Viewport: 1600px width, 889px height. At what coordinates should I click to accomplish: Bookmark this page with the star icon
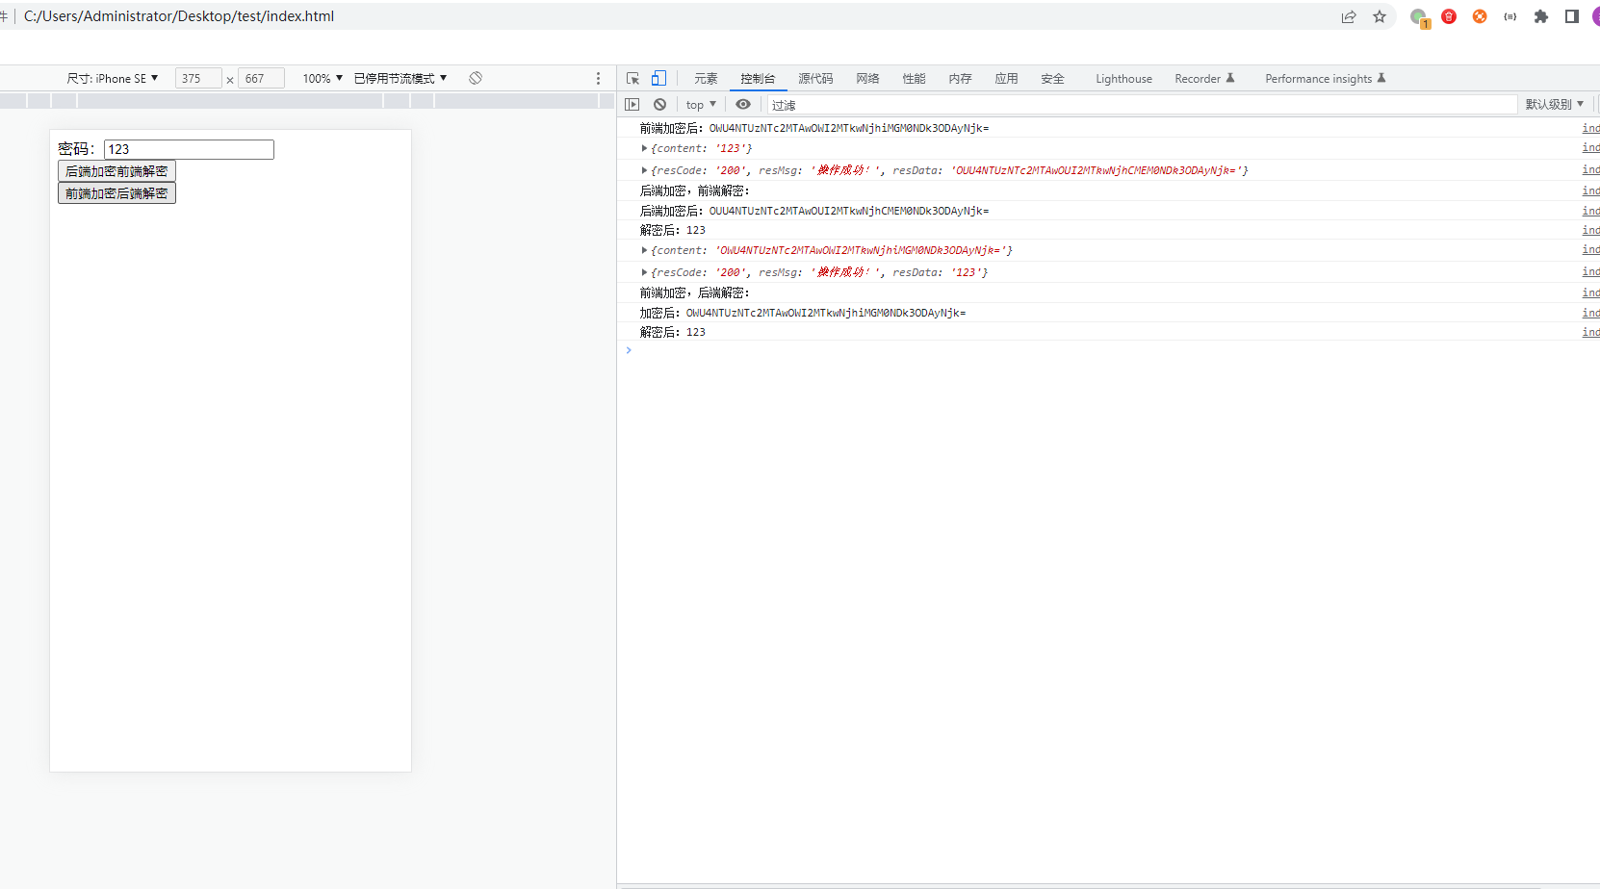(x=1380, y=16)
